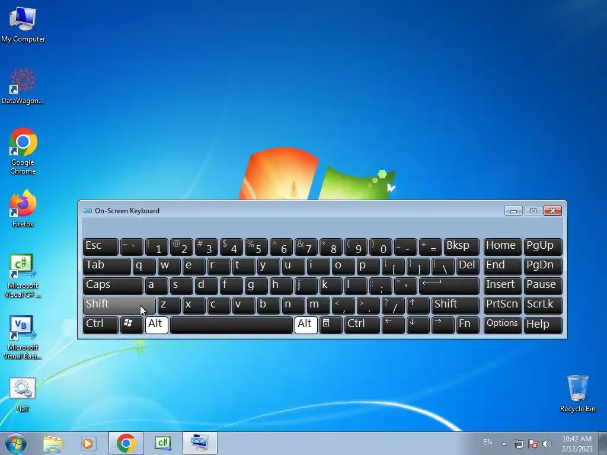Viewport: 607px width, 455px height.
Task: Toggle the left Alt key
Action: [156, 325]
